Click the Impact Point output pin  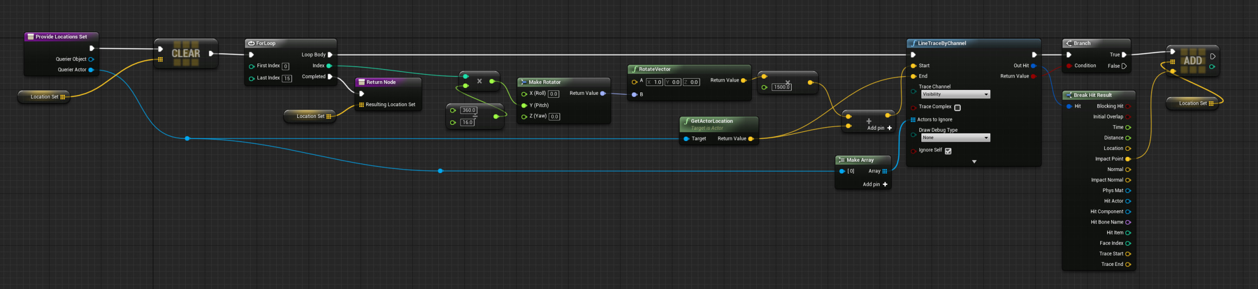pyautogui.click(x=1128, y=159)
